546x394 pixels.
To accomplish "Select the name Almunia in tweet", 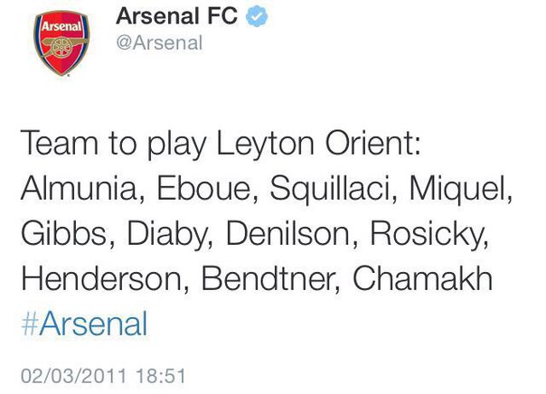I will click(x=79, y=188).
